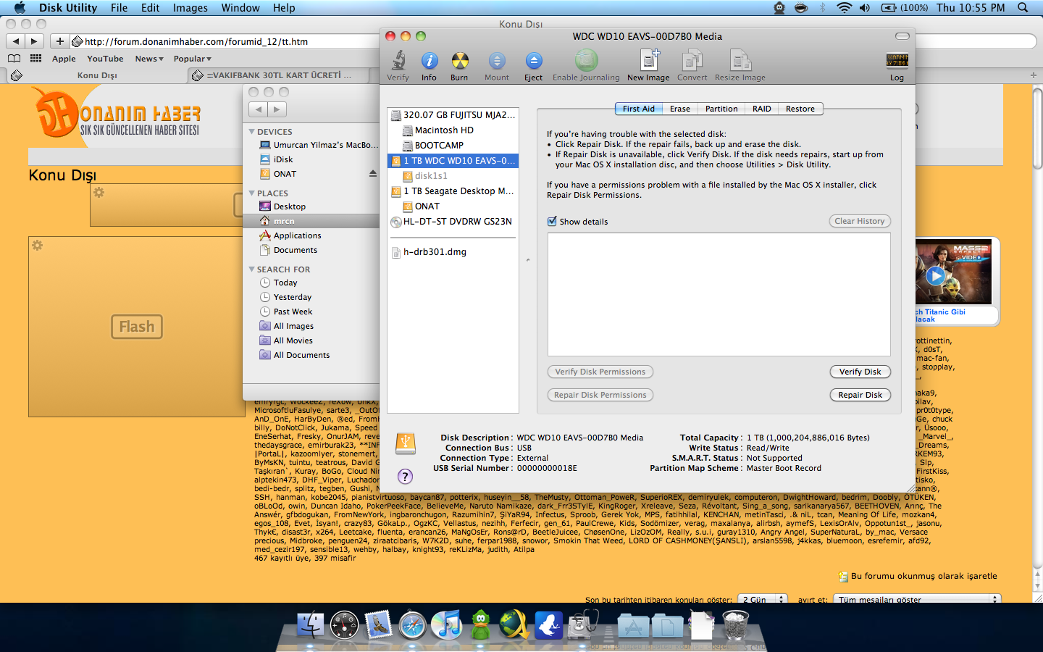Select ONAT volume under Seagate disk
Image resolution: width=1043 pixels, height=652 pixels.
[x=453, y=206]
